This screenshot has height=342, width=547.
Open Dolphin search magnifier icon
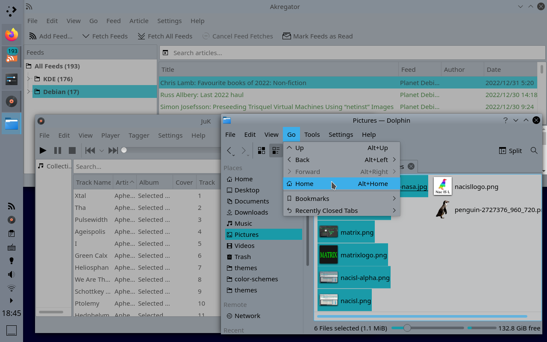click(534, 150)
